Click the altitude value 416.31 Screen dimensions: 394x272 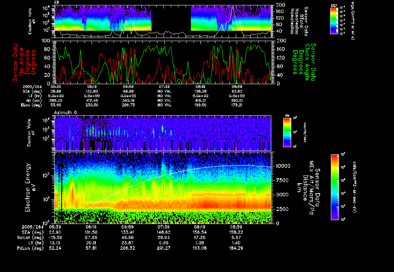200,100
